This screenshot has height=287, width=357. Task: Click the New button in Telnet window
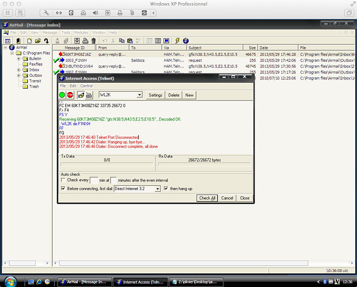189,95
